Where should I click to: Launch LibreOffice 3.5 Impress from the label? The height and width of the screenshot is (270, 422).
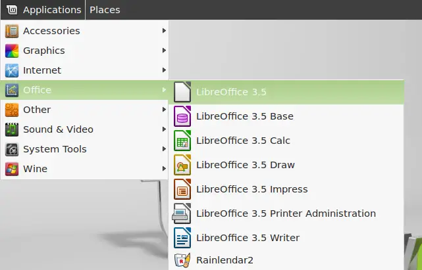252,189
